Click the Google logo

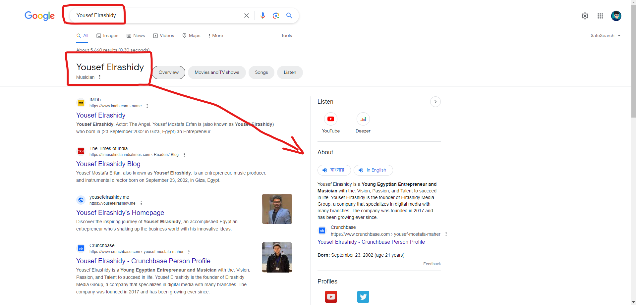click(39, 16)
